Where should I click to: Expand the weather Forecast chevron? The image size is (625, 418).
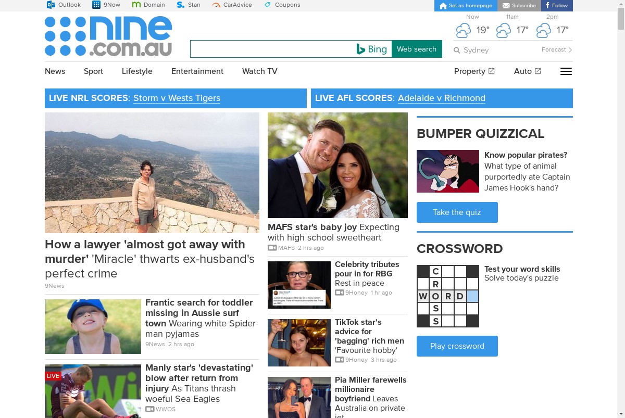coord(570,50)
